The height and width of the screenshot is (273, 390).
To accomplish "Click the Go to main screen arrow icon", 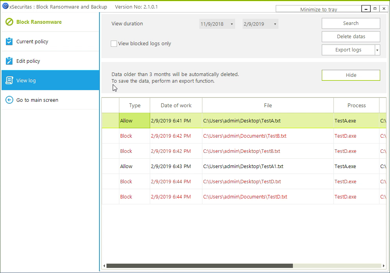I will pos(9,100).
